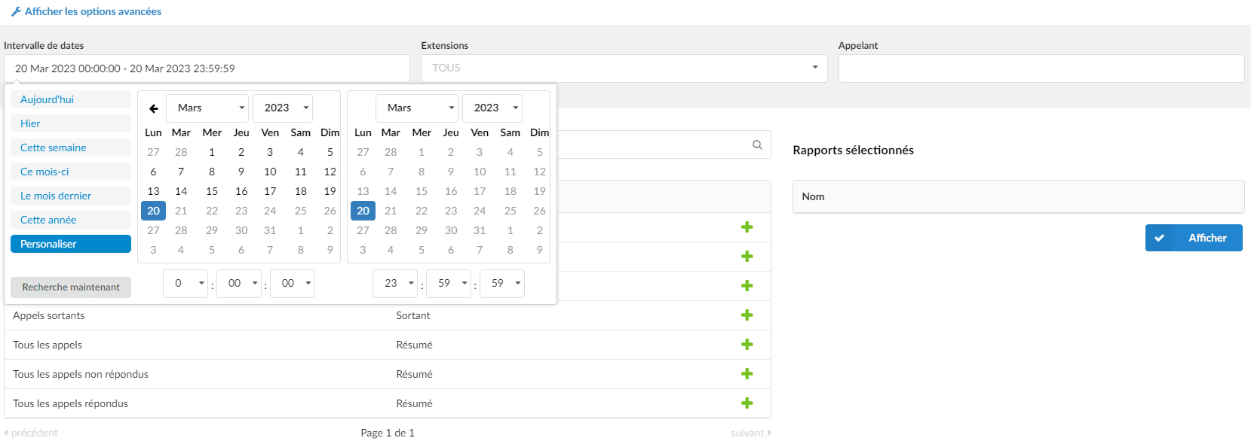1251x447 pixels.
Task: Select Cette semaine date range preset
Action: click(x=71, y=147)
